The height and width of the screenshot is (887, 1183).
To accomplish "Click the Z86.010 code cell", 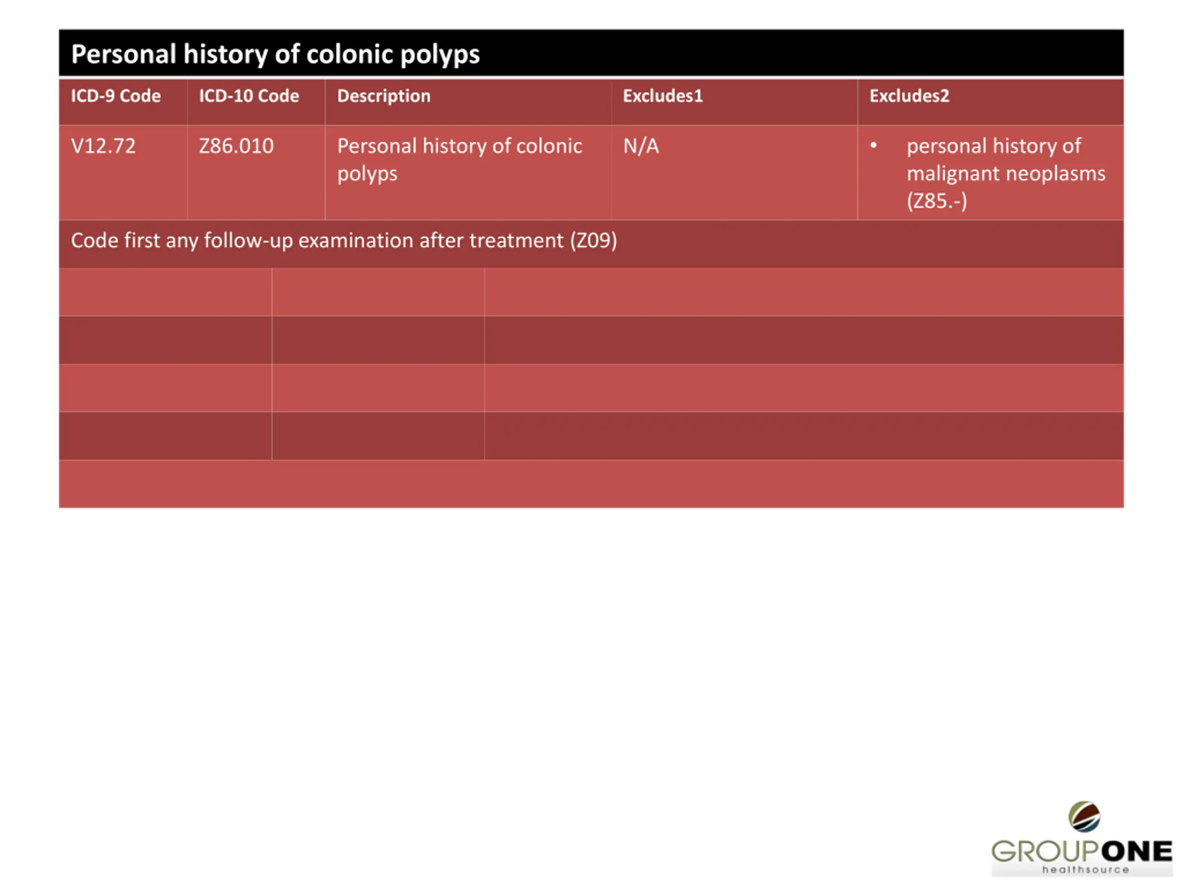I will tap(256, 172).
